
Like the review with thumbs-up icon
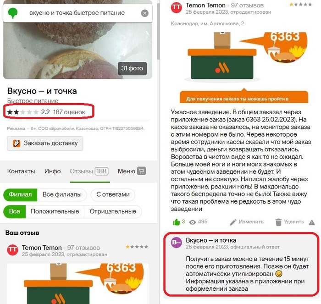(176, 222)
